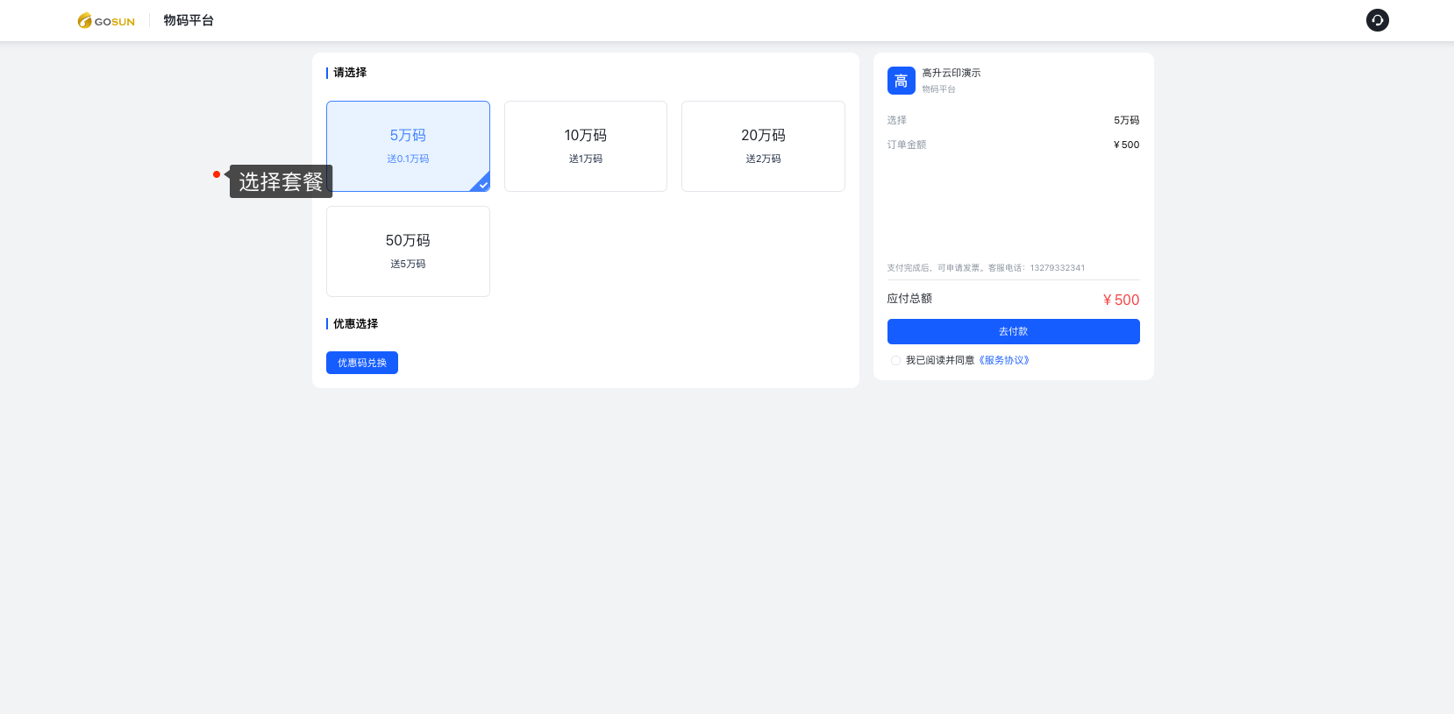
Task: Pick the 50万码 package card
Action: point(408,251)
